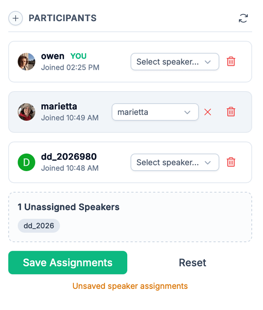Viewport: 263px width, 310px height.
Task: Click the dd_2026980 participant name
Action: [69, 157]
